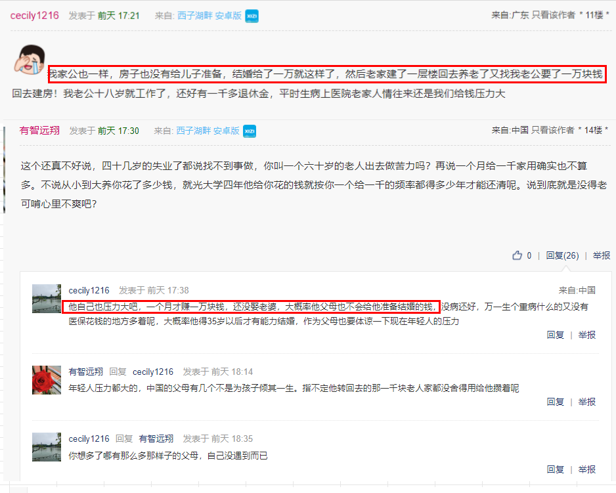The width and height of the screenshot is (616, 493).
Task: Click the app badge icon on floor 14
Action: (x=250, y=131)
